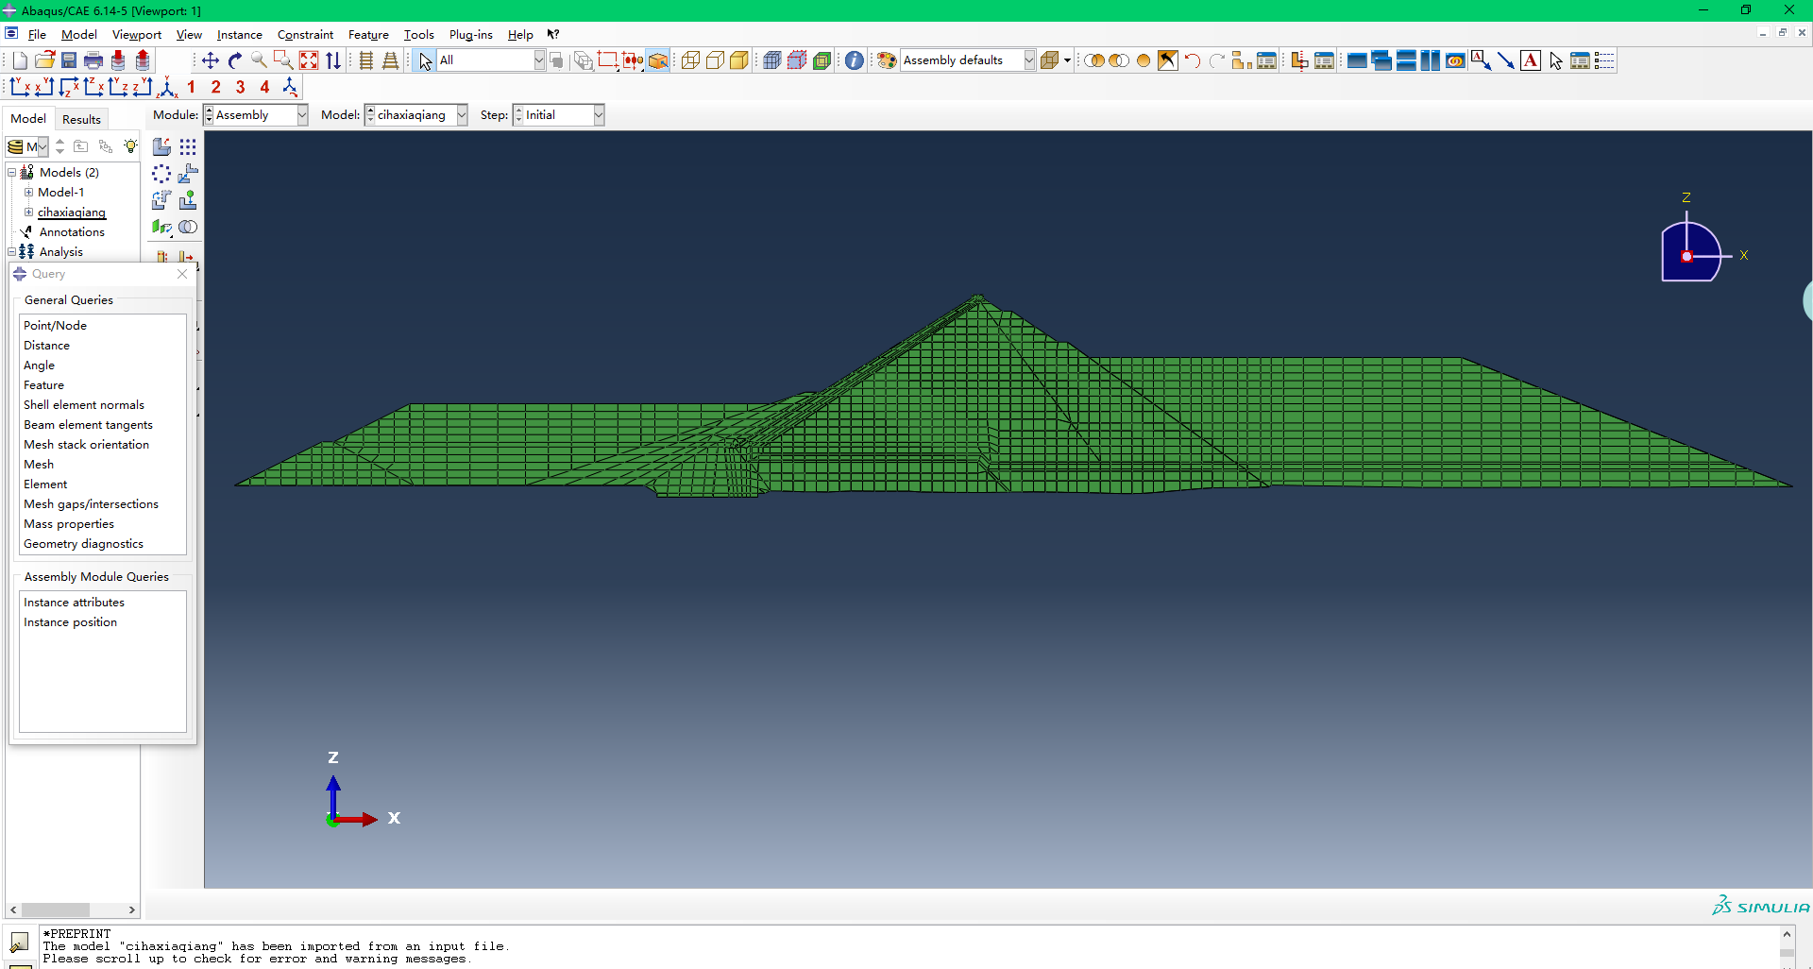
Task: Click the model tree horizontal scrollbar
Action: pos(57,909)
